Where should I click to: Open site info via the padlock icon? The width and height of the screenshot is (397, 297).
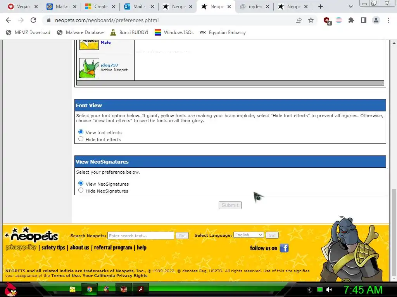coord(49,20)
